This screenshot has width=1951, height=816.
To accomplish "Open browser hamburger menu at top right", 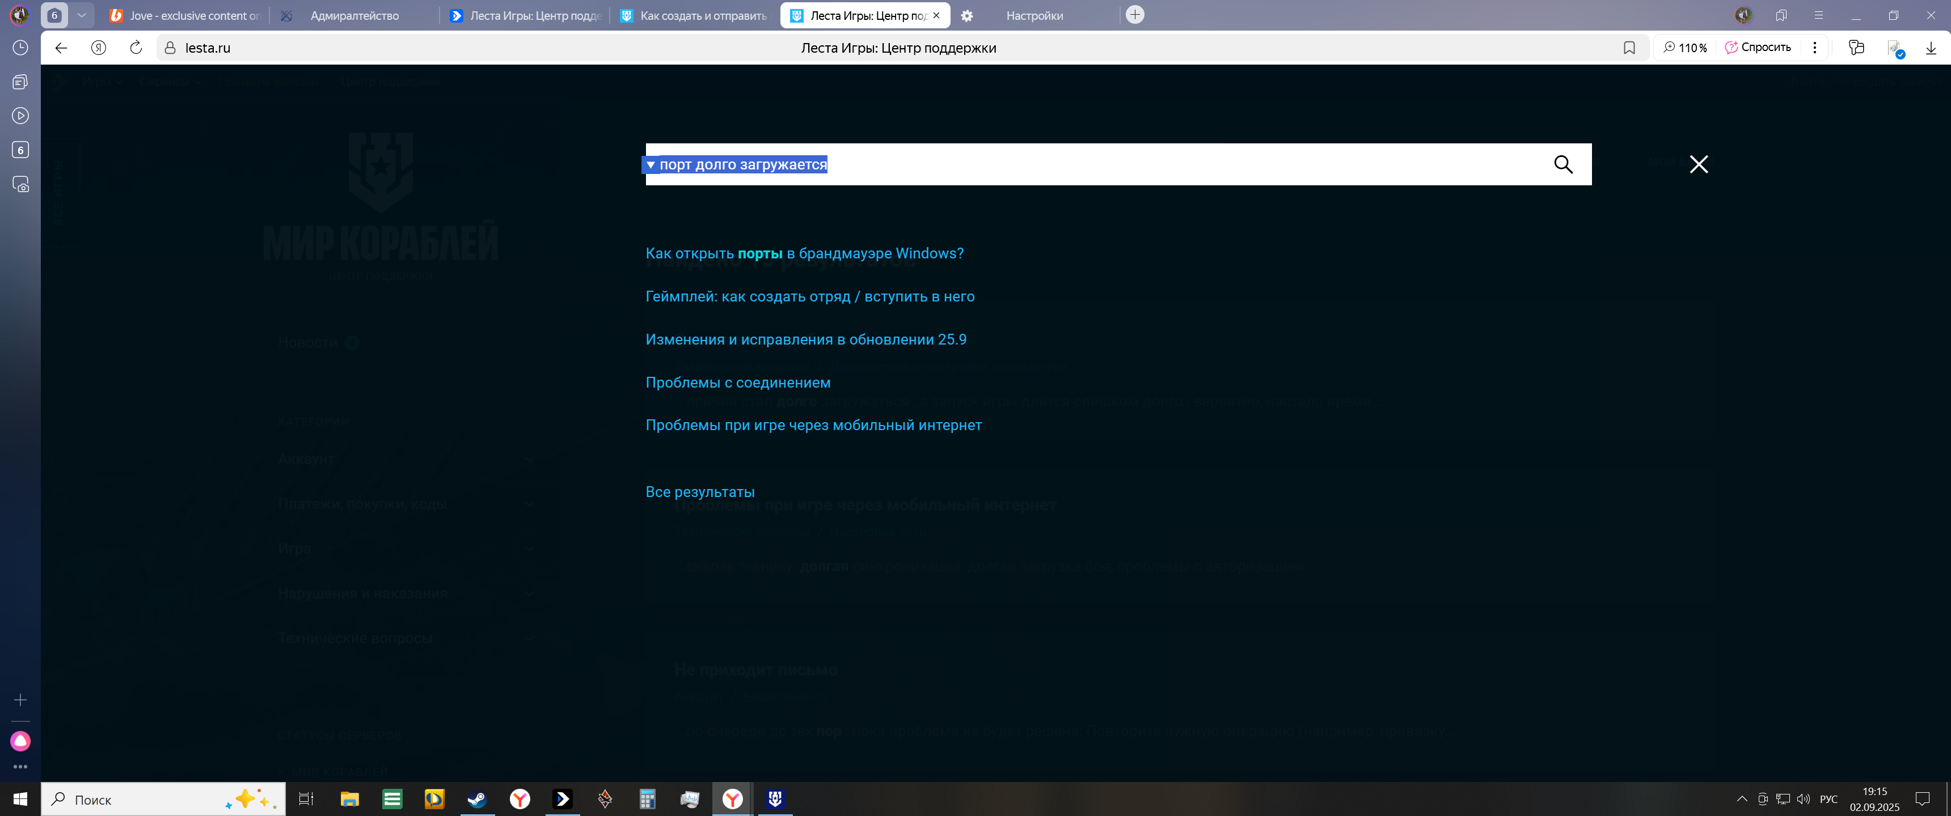I will tap(1818, 15).
